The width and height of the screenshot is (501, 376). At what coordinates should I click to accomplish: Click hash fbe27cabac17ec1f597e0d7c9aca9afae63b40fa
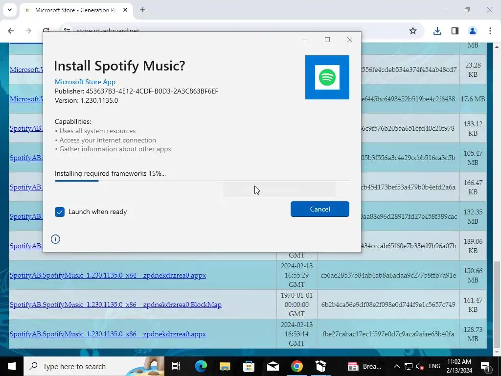coord(388,334)
